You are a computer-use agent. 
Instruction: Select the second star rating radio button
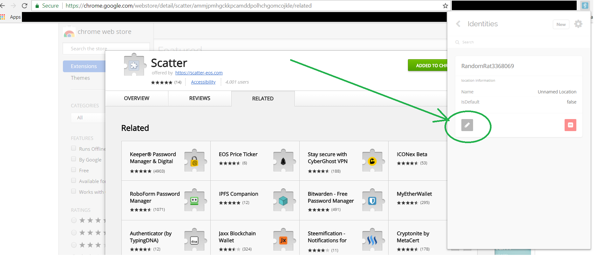74,232
